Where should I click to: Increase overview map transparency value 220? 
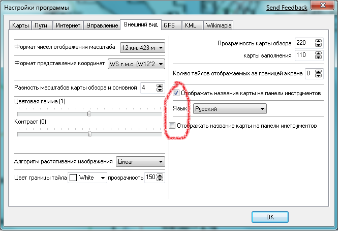[319, 41]
